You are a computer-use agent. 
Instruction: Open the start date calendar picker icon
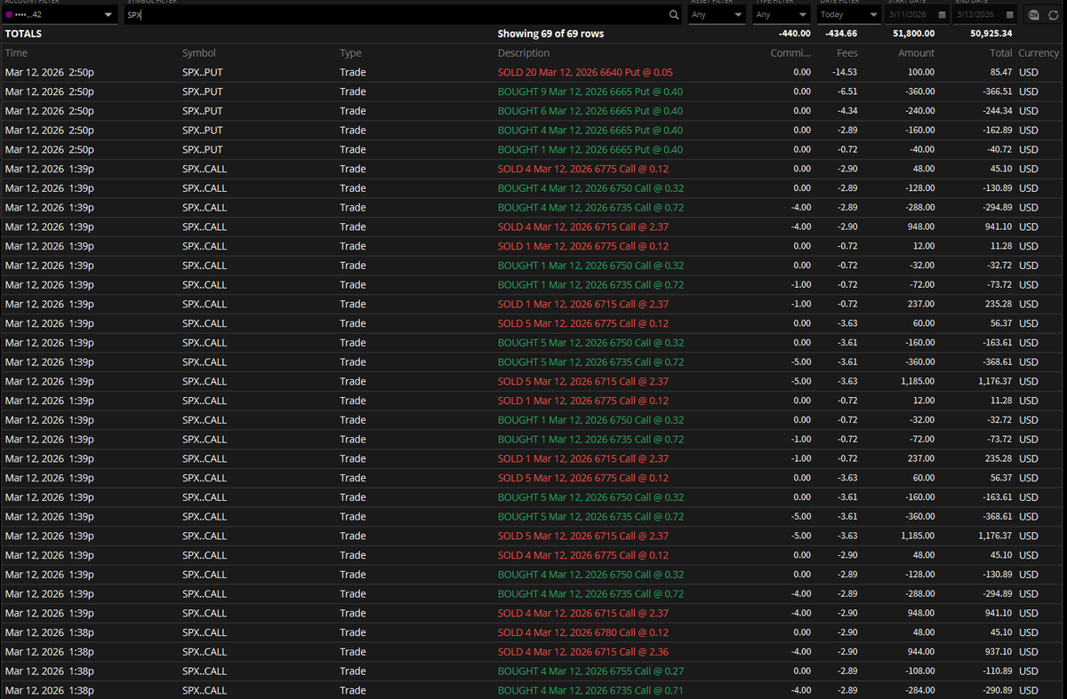[942, 15]
